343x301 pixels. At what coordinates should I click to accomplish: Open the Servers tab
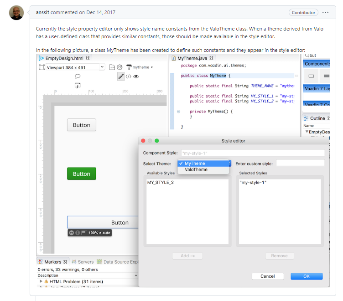coord(83,262)
